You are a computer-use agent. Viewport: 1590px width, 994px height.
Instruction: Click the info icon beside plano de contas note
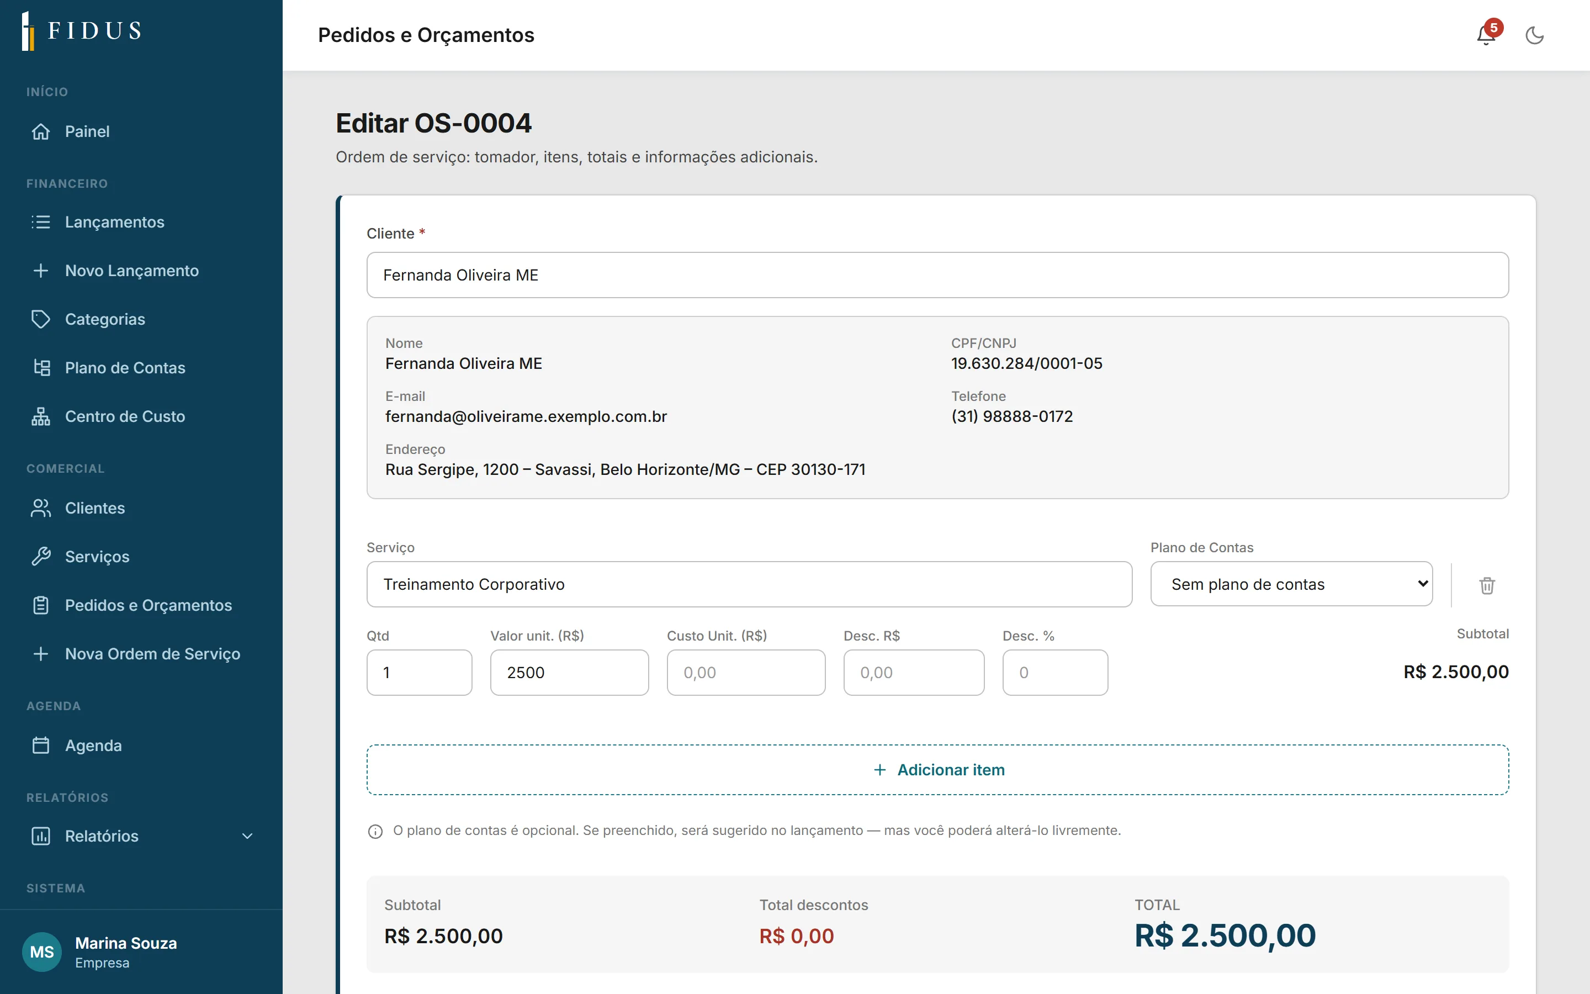tap(375, 832)
